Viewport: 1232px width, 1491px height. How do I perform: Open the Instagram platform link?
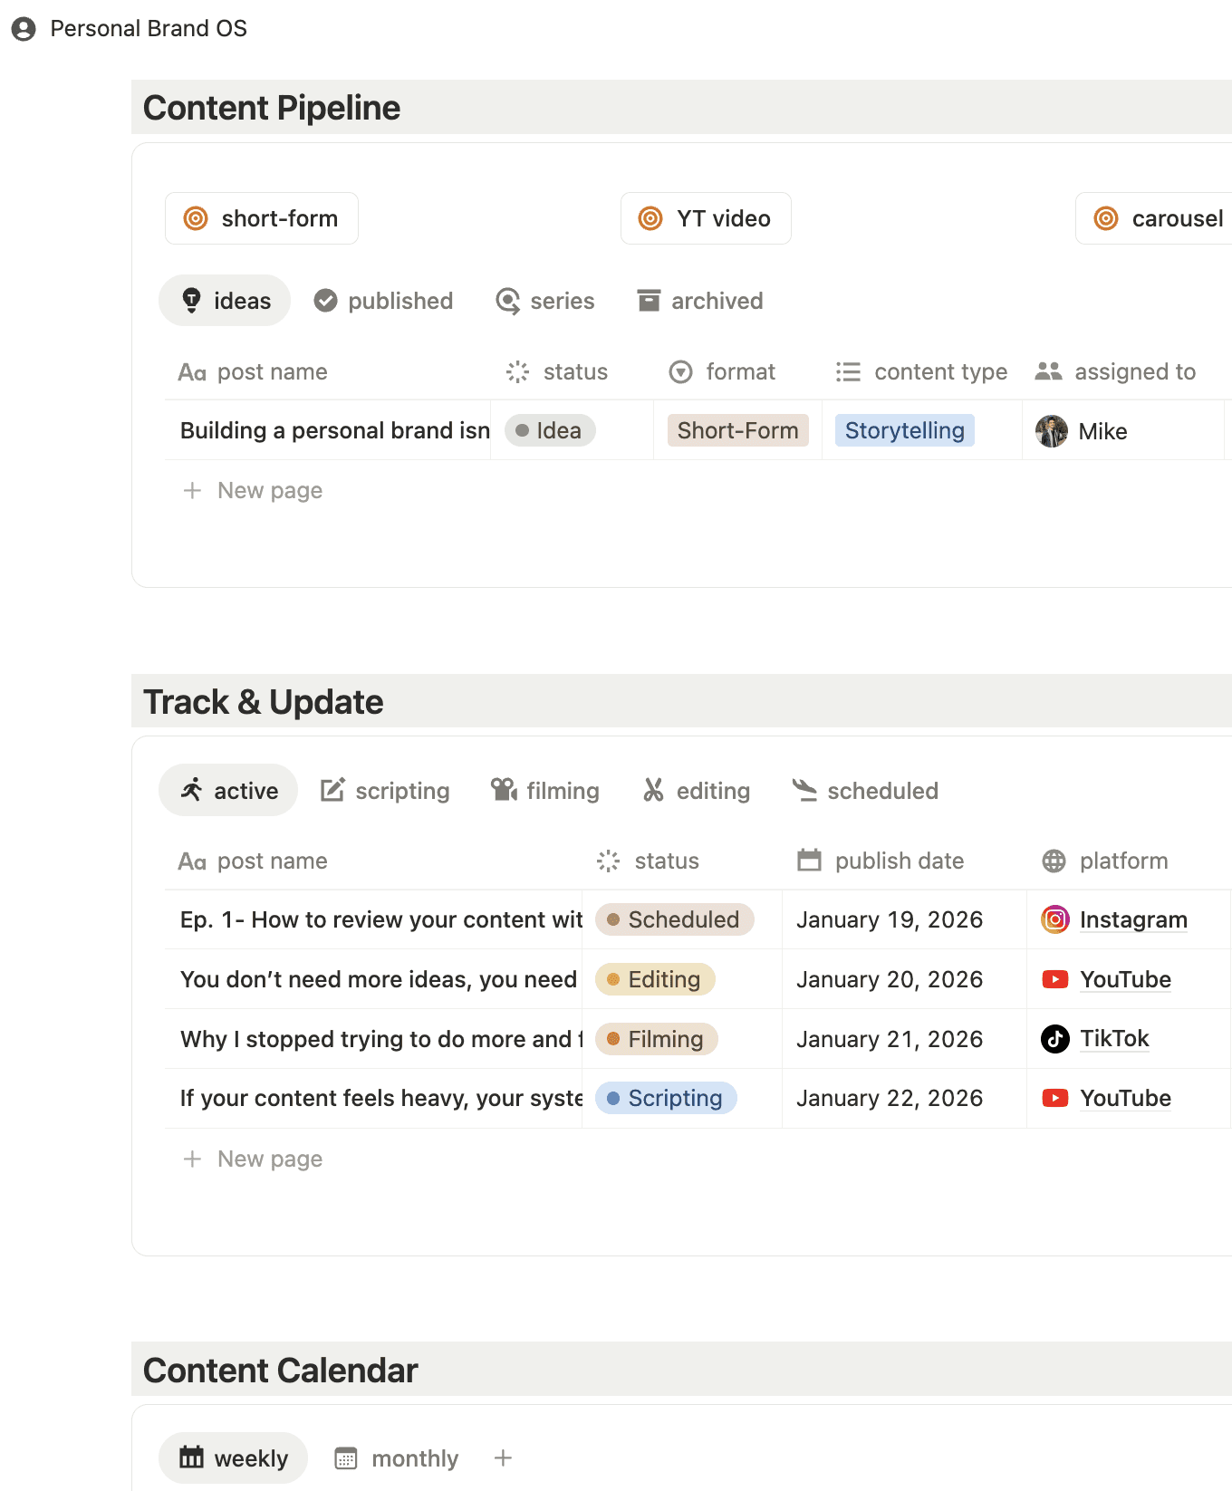(x=1133, y=919)
